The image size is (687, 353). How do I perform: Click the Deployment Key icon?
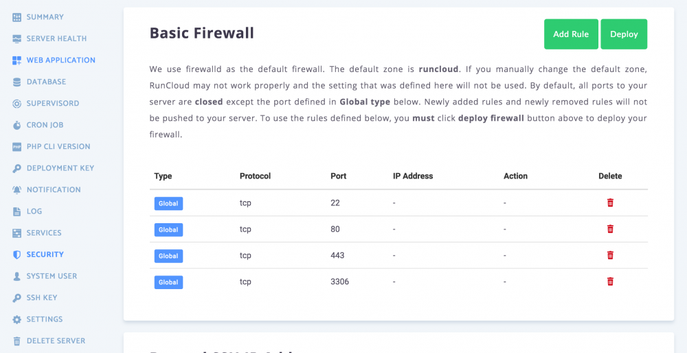pos(17,168)
